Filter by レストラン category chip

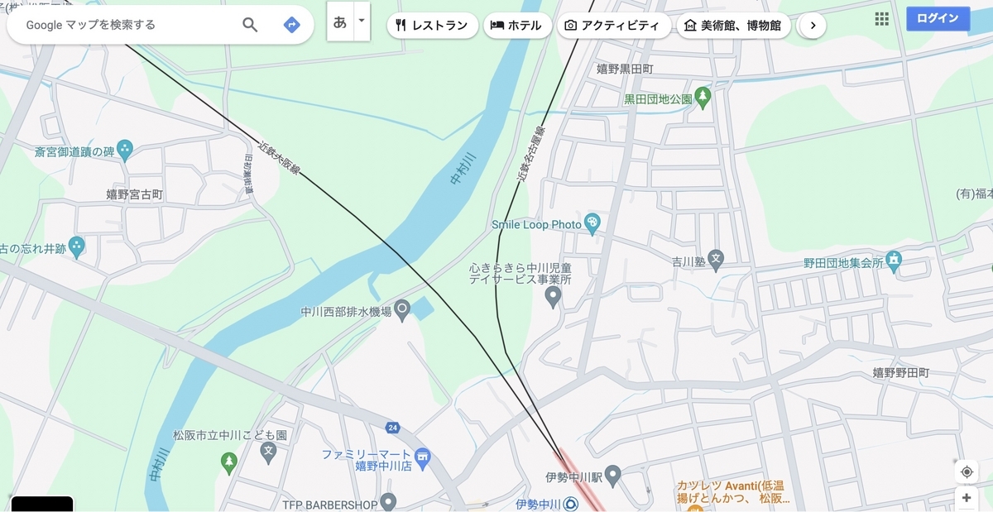(x=432, y=26)
